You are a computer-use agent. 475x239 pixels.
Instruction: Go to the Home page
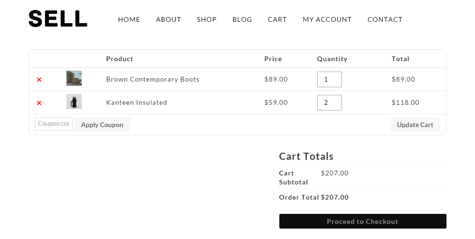click(x=129, y=19)
